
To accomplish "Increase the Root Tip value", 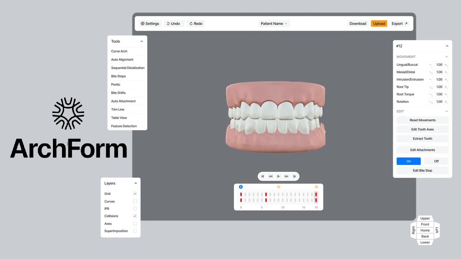I will [446, 87].
